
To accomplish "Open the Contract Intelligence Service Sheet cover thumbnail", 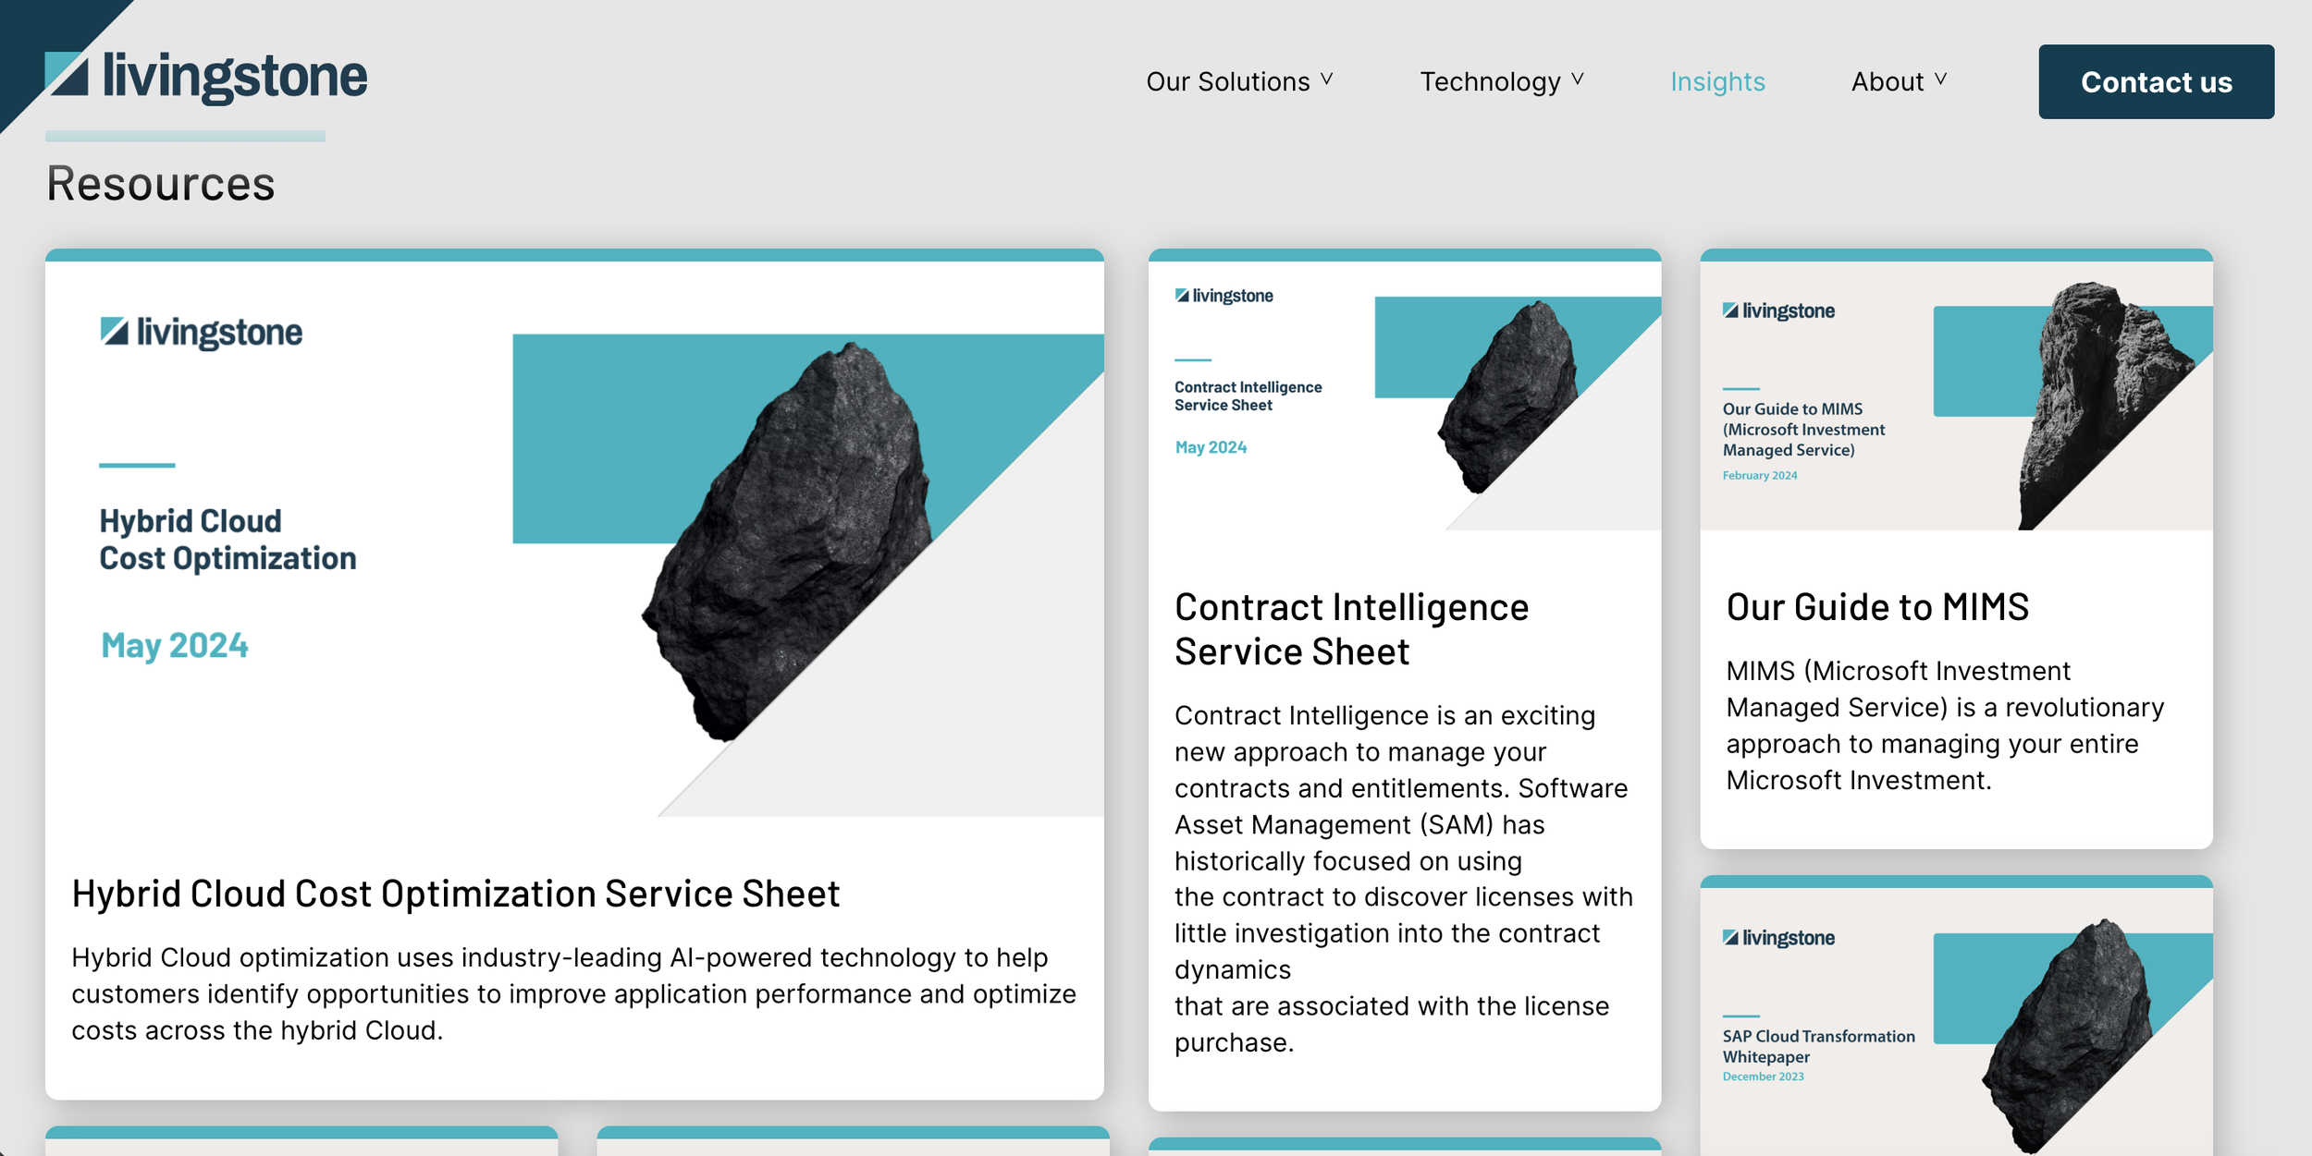I will point(1404,395).
